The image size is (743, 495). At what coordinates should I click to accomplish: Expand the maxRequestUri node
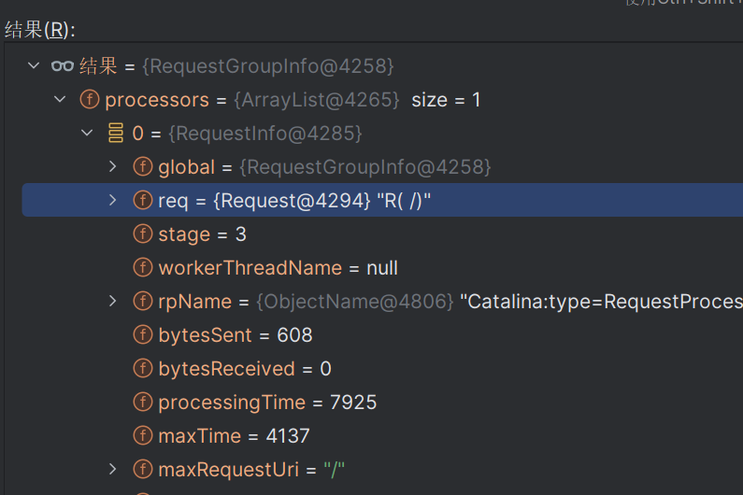click(x=113, y=470)
